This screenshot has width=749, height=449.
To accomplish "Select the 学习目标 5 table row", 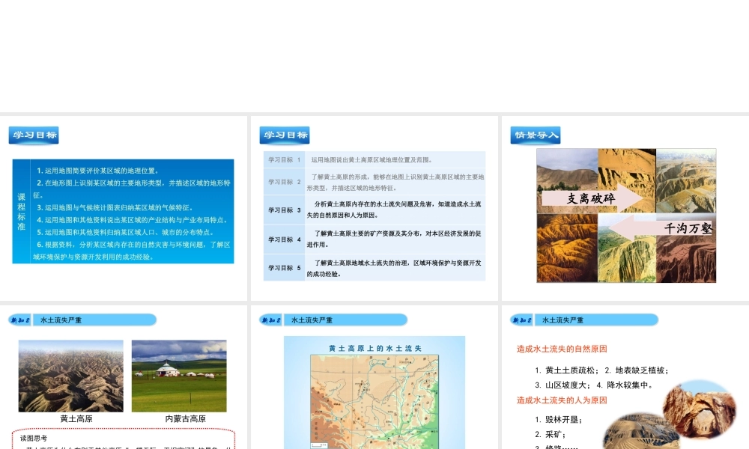I will click(374, 268).
